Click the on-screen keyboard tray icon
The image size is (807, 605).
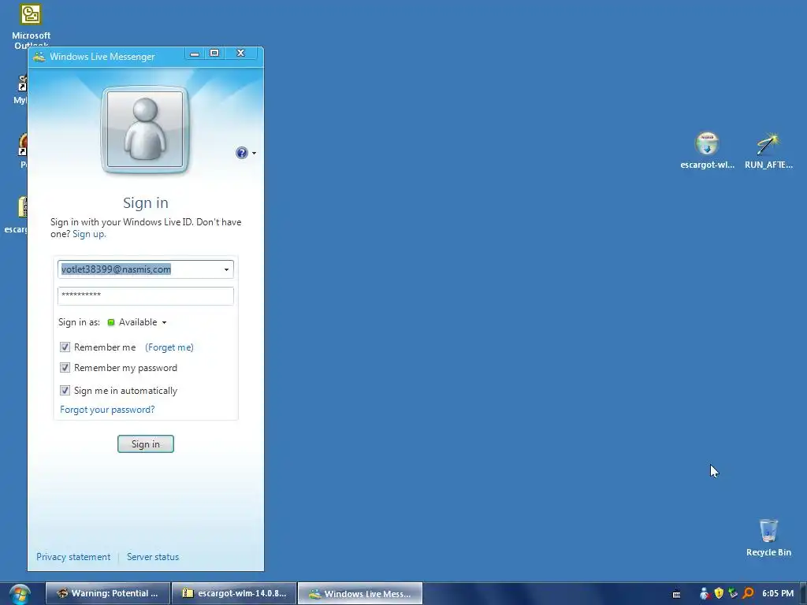[677, 594]
